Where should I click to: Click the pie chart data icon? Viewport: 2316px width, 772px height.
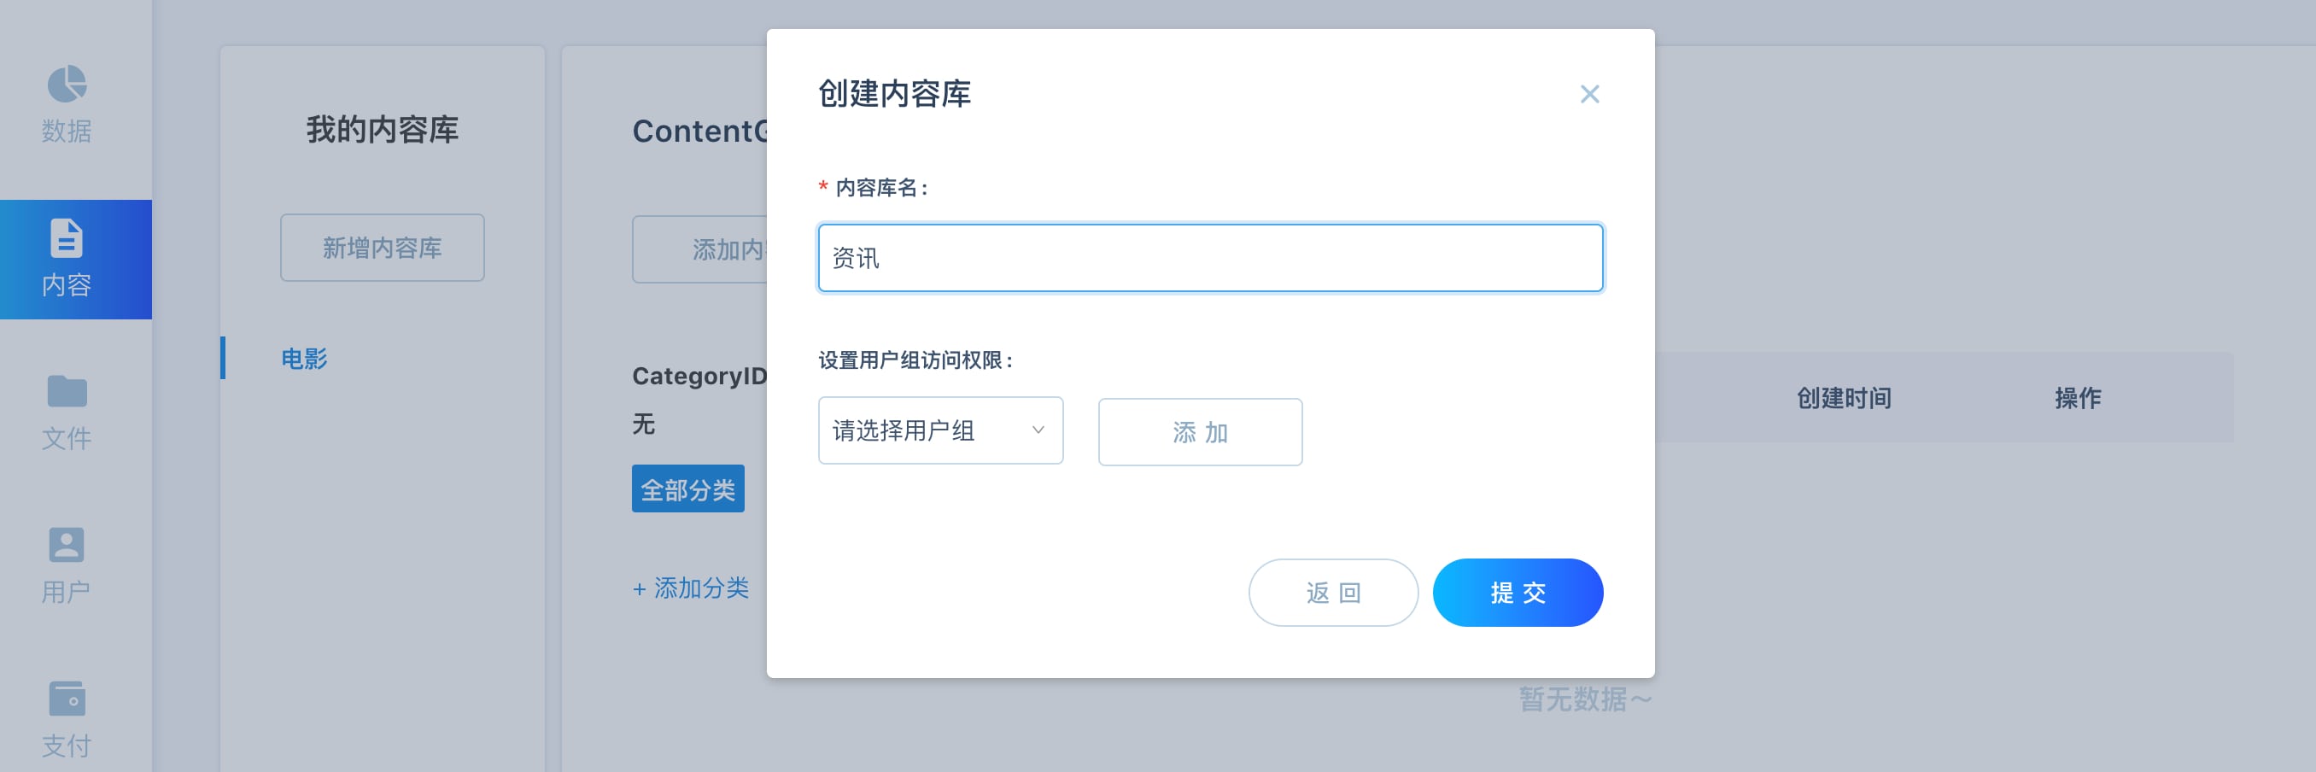point(67,85)
